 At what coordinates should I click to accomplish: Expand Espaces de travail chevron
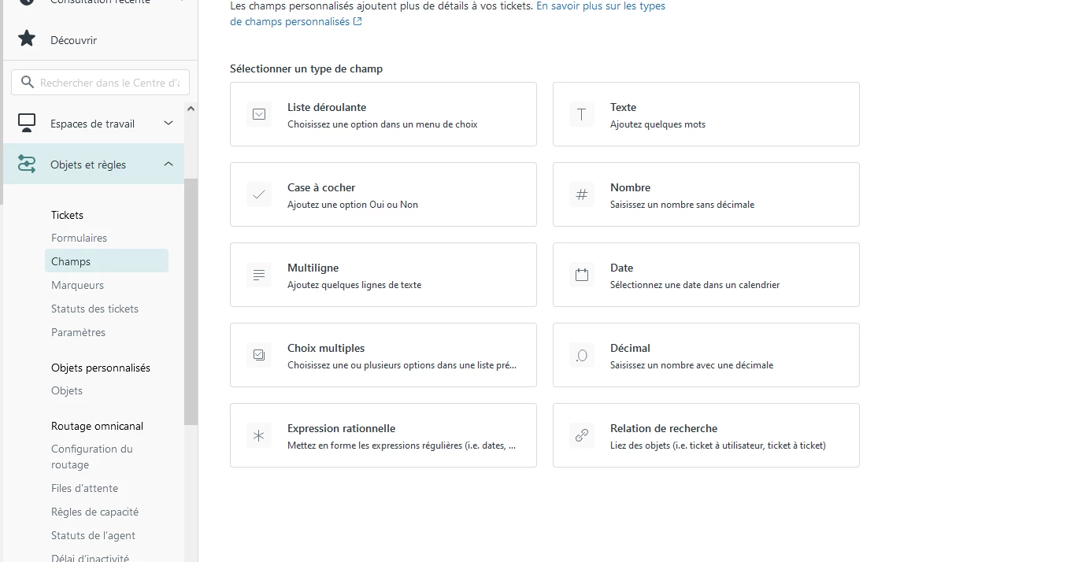169,123
